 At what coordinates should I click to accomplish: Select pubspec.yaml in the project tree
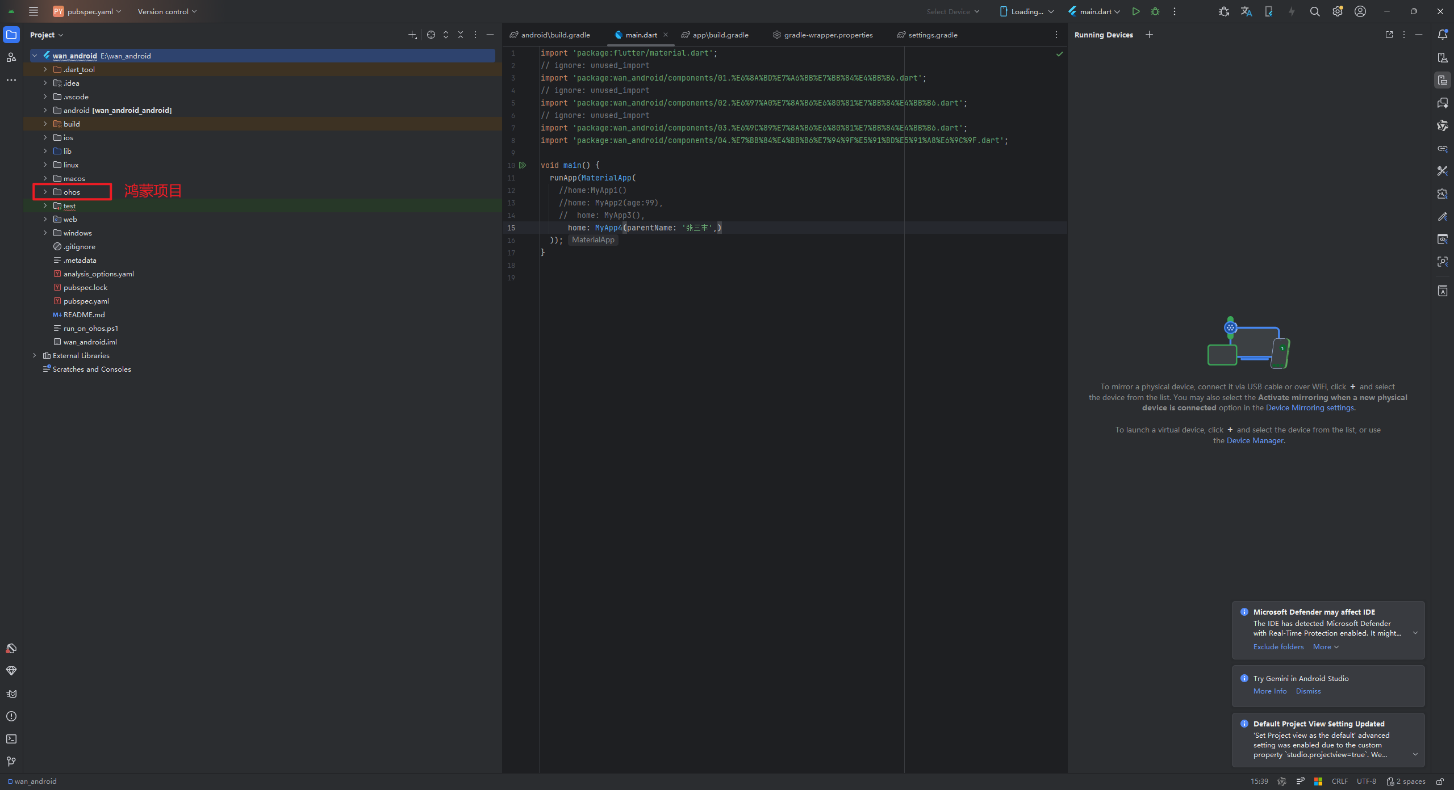click(86, 301)
